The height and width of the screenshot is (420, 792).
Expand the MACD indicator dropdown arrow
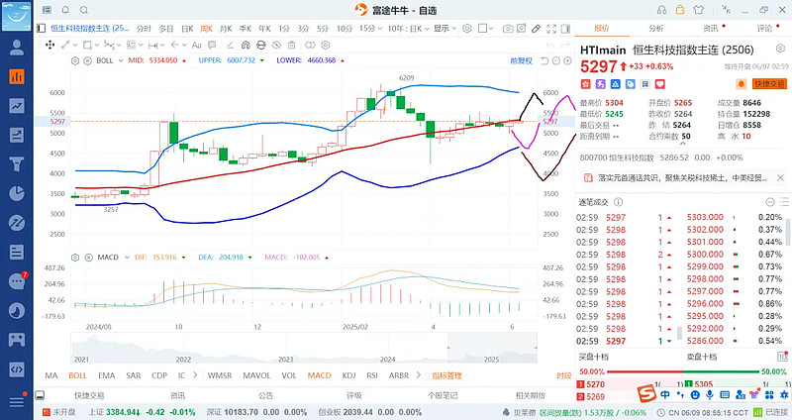127,258
